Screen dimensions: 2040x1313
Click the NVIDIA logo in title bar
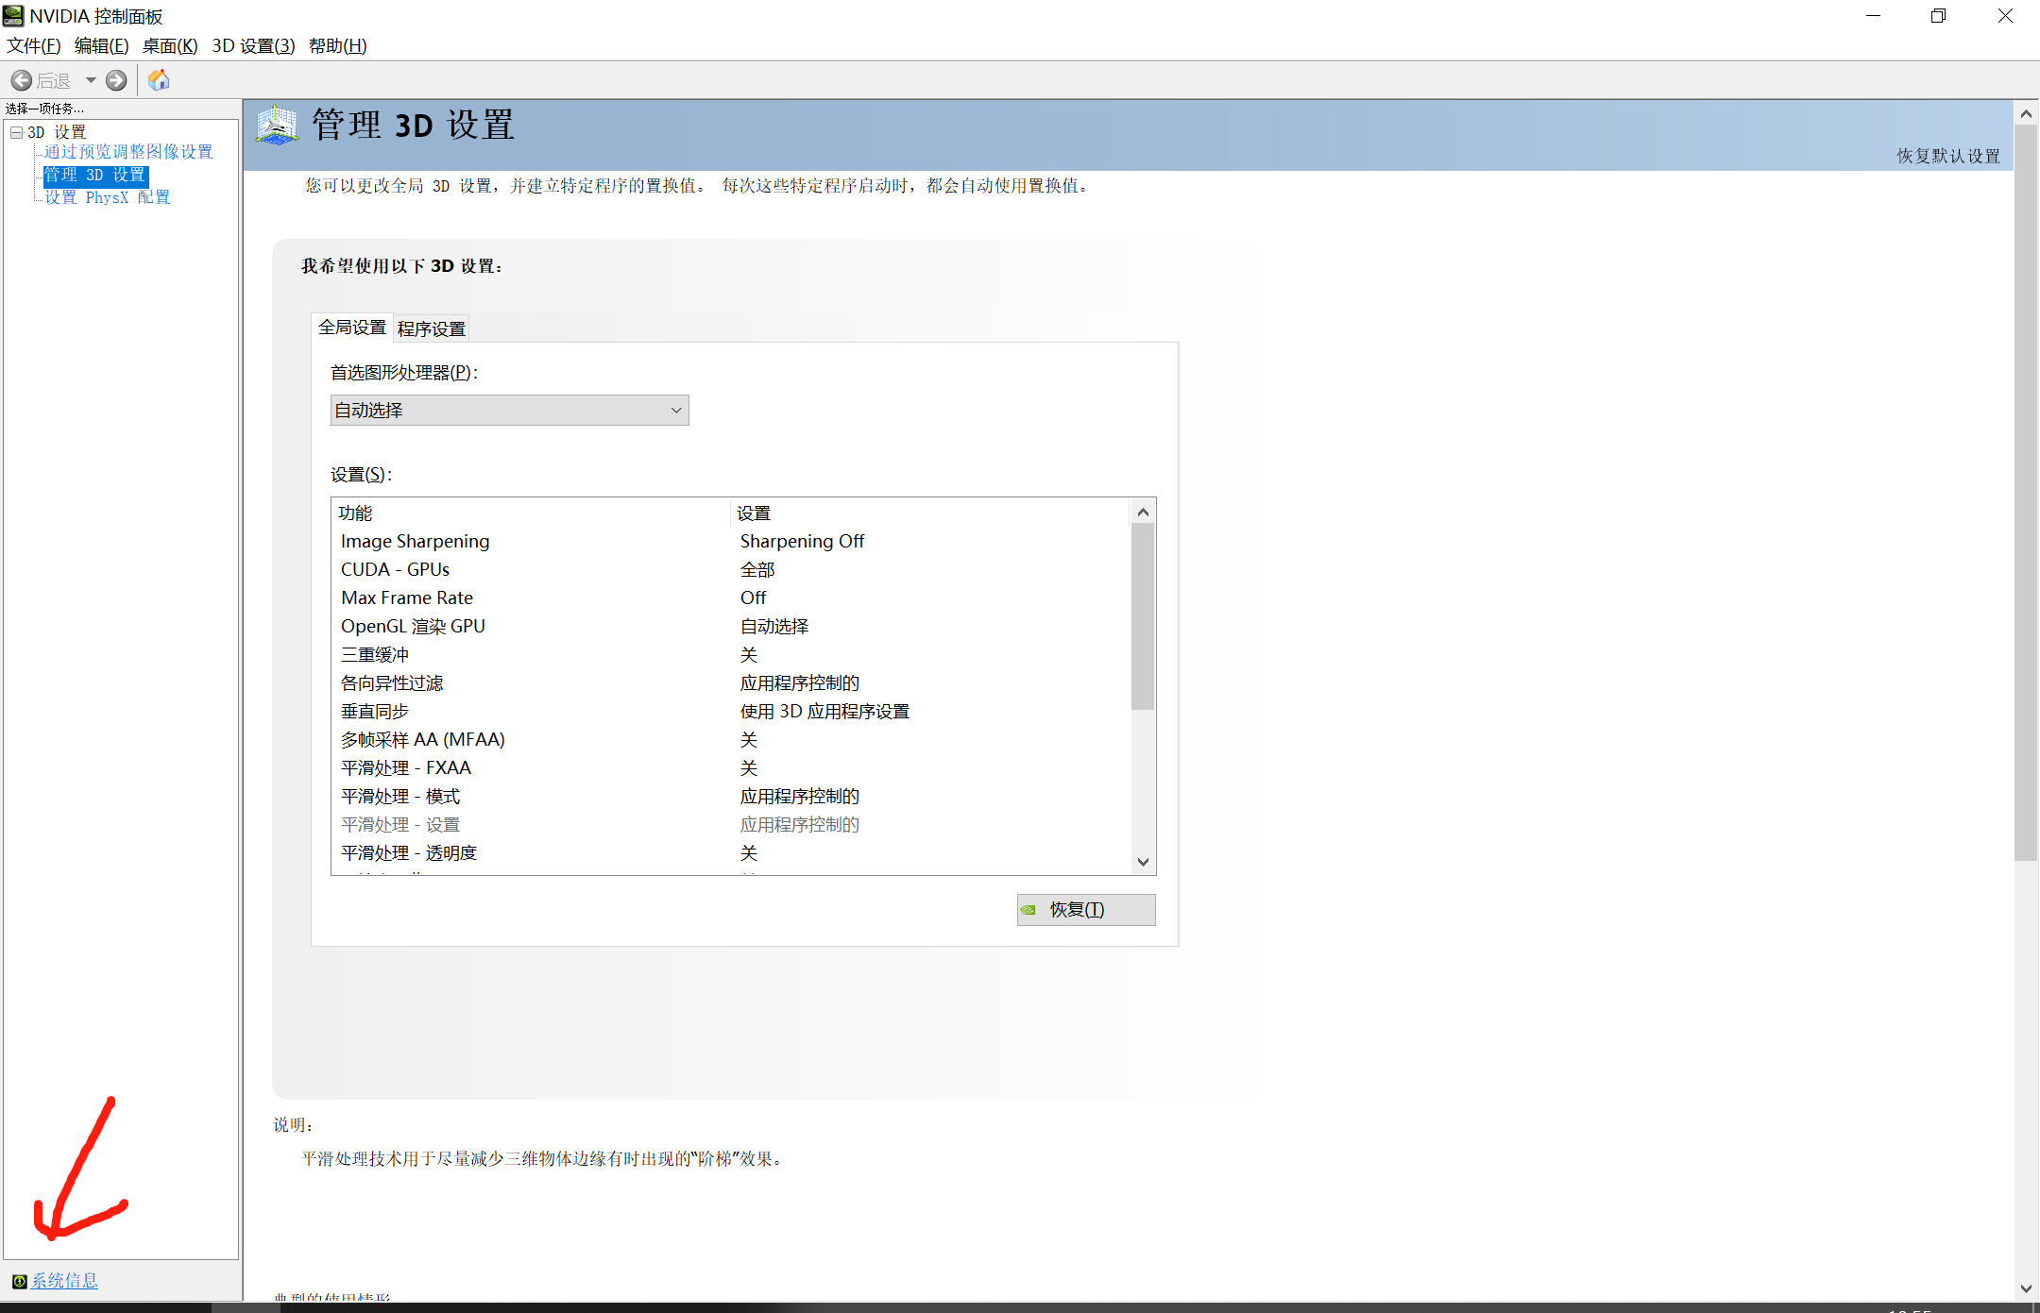point(13,16)
